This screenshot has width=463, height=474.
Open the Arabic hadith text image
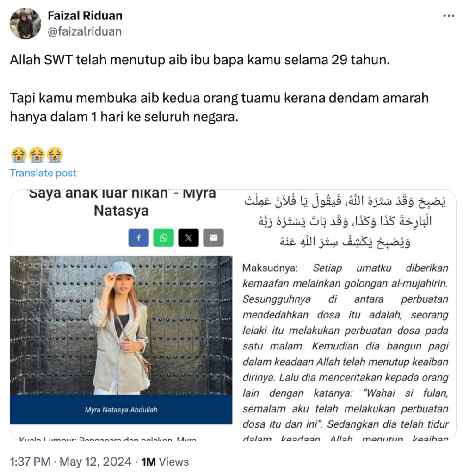coord(345,221)
